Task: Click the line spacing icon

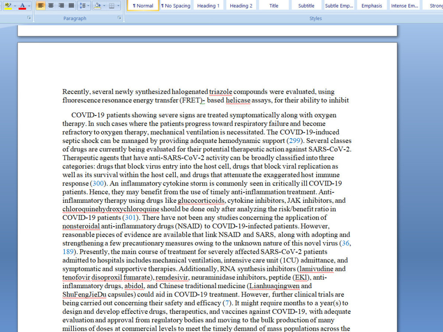Action: 82,6
